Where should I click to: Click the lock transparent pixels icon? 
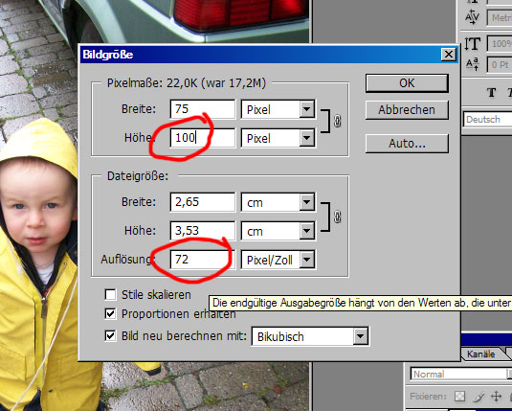(459, 397)
